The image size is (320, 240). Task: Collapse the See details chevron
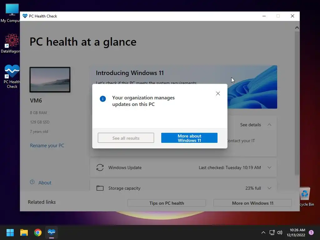[269, 125]
